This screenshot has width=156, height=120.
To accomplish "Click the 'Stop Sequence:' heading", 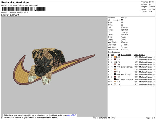I will [114, 52].
